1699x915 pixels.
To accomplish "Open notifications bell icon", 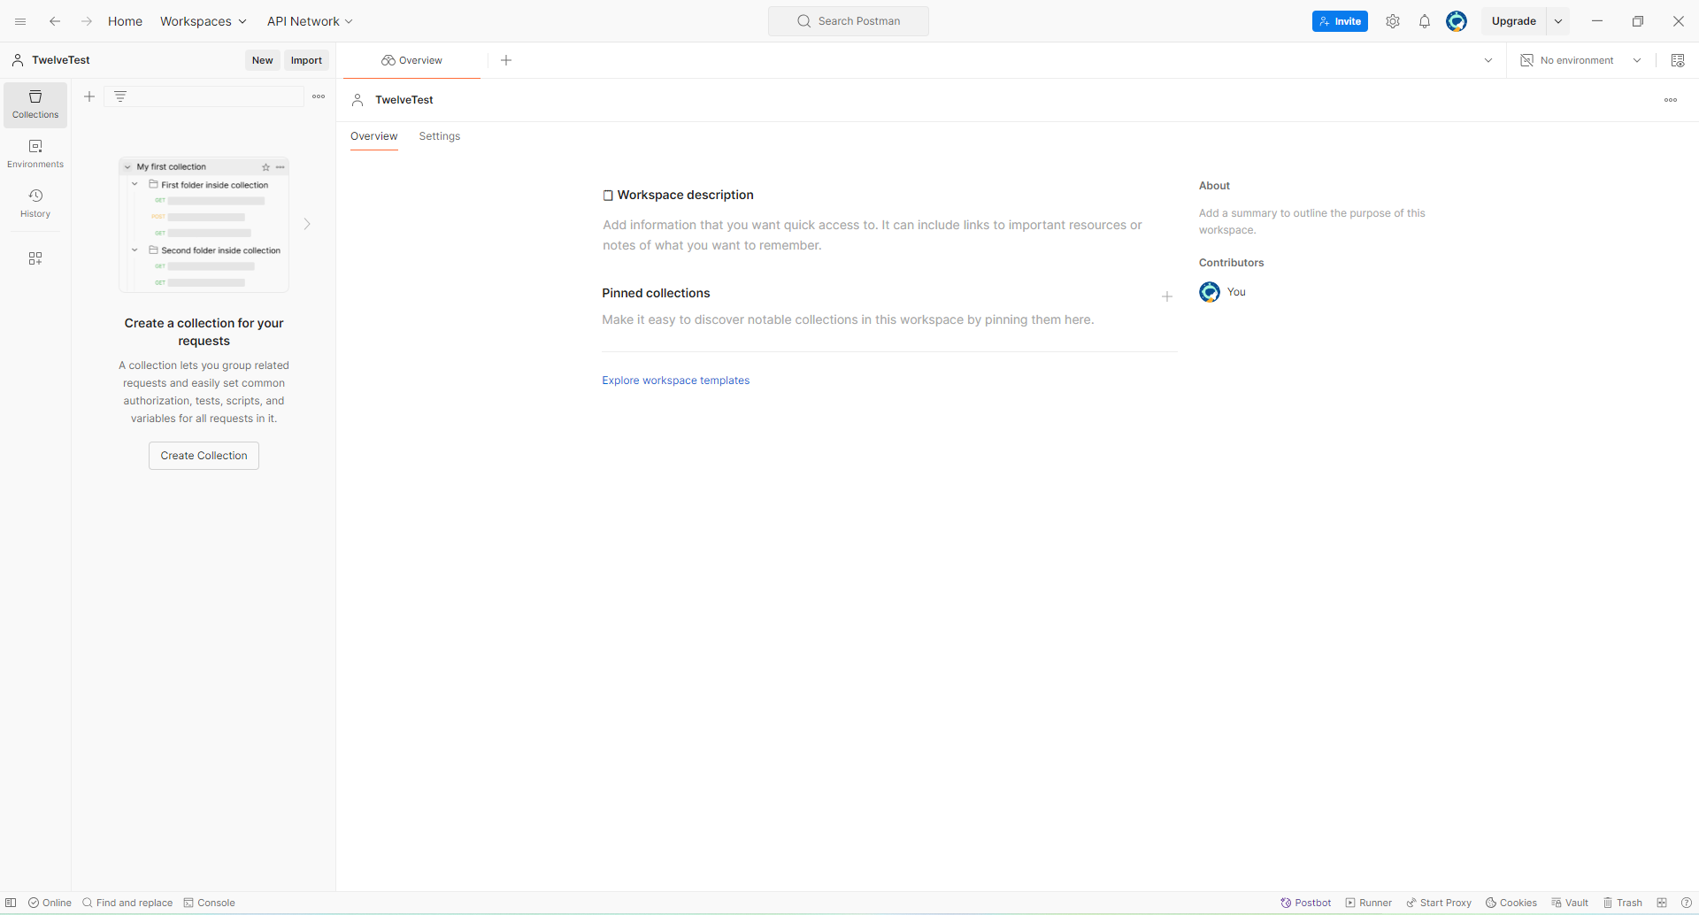I will 1425,21.
